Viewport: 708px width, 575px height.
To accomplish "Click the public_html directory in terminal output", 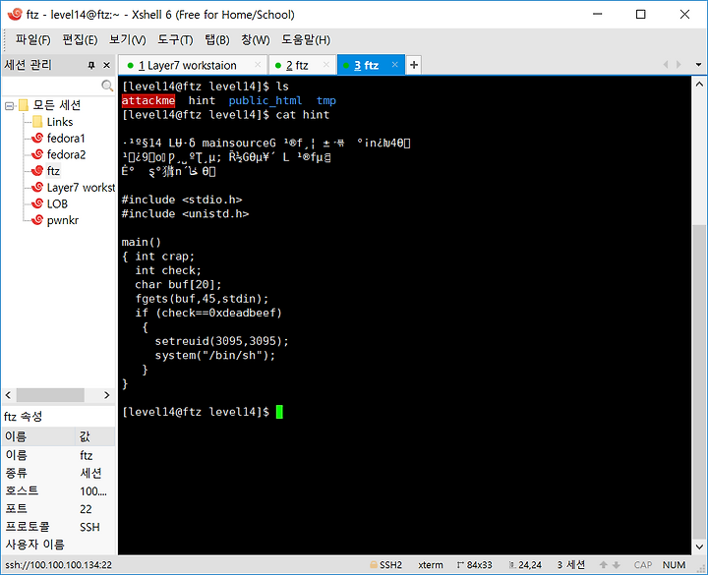I will tap(265, 100).
